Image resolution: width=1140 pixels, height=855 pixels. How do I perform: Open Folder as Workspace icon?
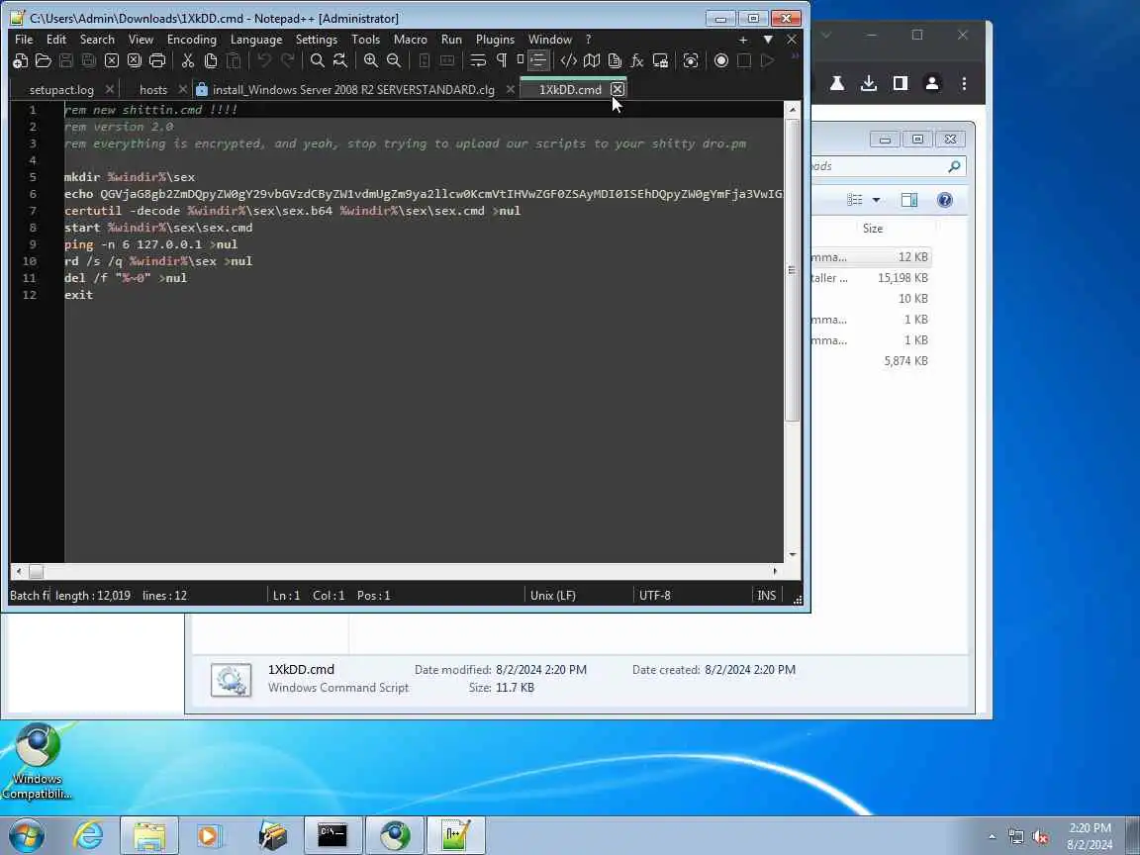pos(660,61)
